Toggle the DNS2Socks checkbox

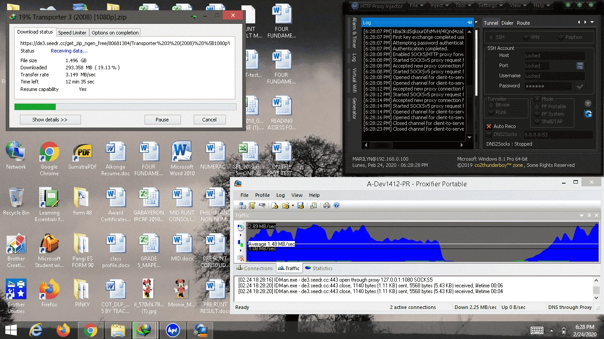pyautogui.click(x=489, y=134)
